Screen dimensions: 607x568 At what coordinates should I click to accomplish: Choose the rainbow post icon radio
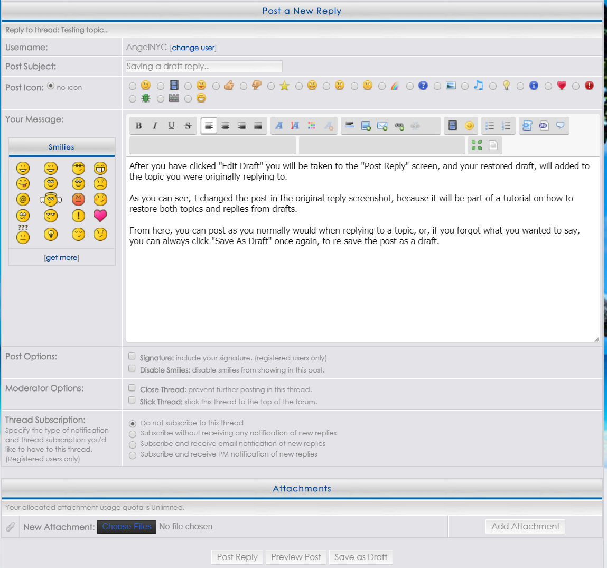pyautogui.click(x=382, y=86)
